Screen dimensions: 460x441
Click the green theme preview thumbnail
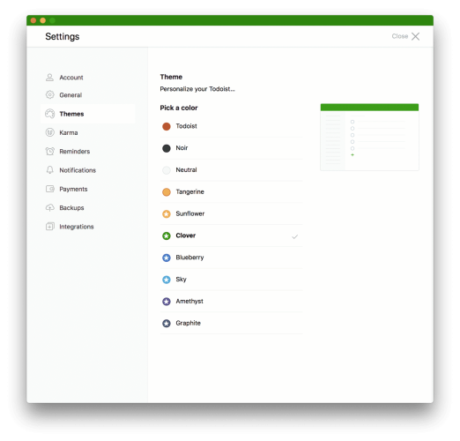(369, 137)
